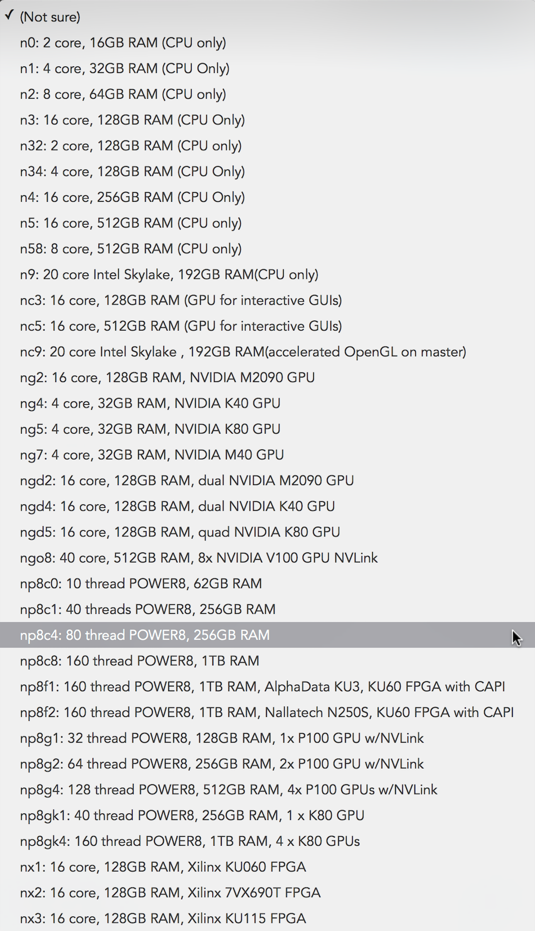Select np8g2 with 2x P100 GPU

tap(267, 764)
